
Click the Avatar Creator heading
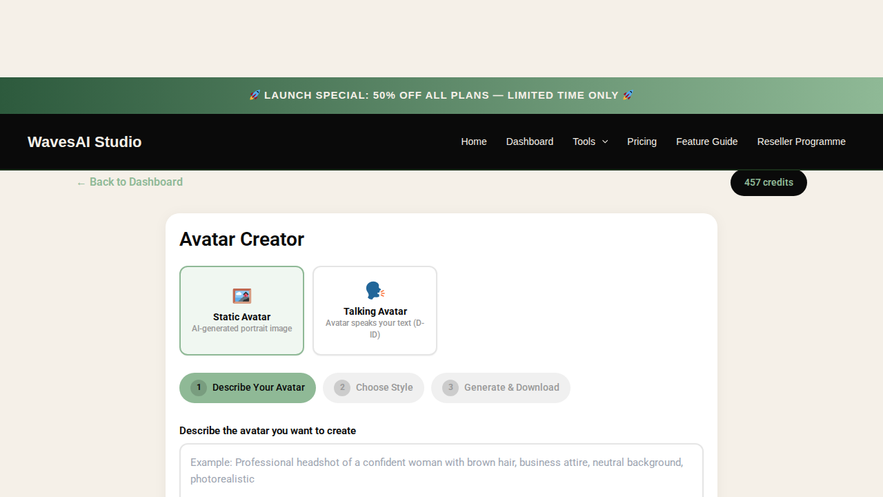tap(241, 240)
